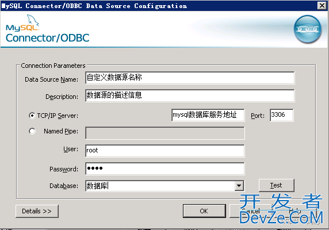Click the Password field
The image size is (329, 230).
[x=165, y=168]
